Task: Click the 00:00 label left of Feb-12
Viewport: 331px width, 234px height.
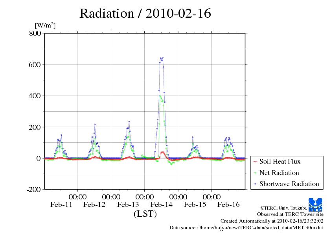Action: point(77,197)
